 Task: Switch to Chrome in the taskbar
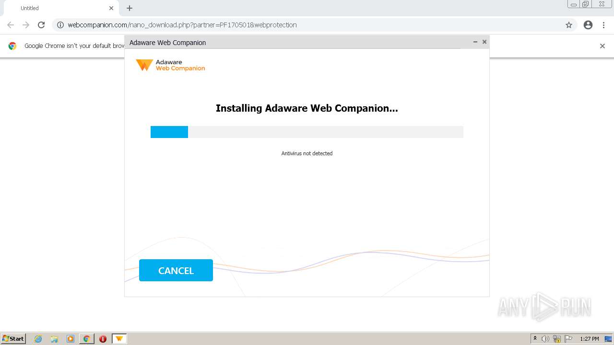pos(87,339)
